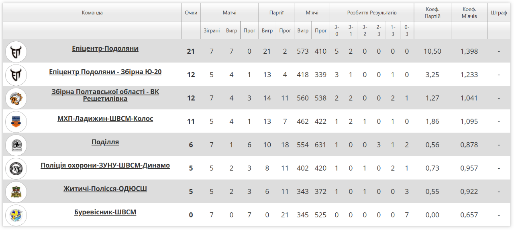The width and height of the screenshot is (514, 232).
Task: Click the Поділля team logo
Action: 16,145
